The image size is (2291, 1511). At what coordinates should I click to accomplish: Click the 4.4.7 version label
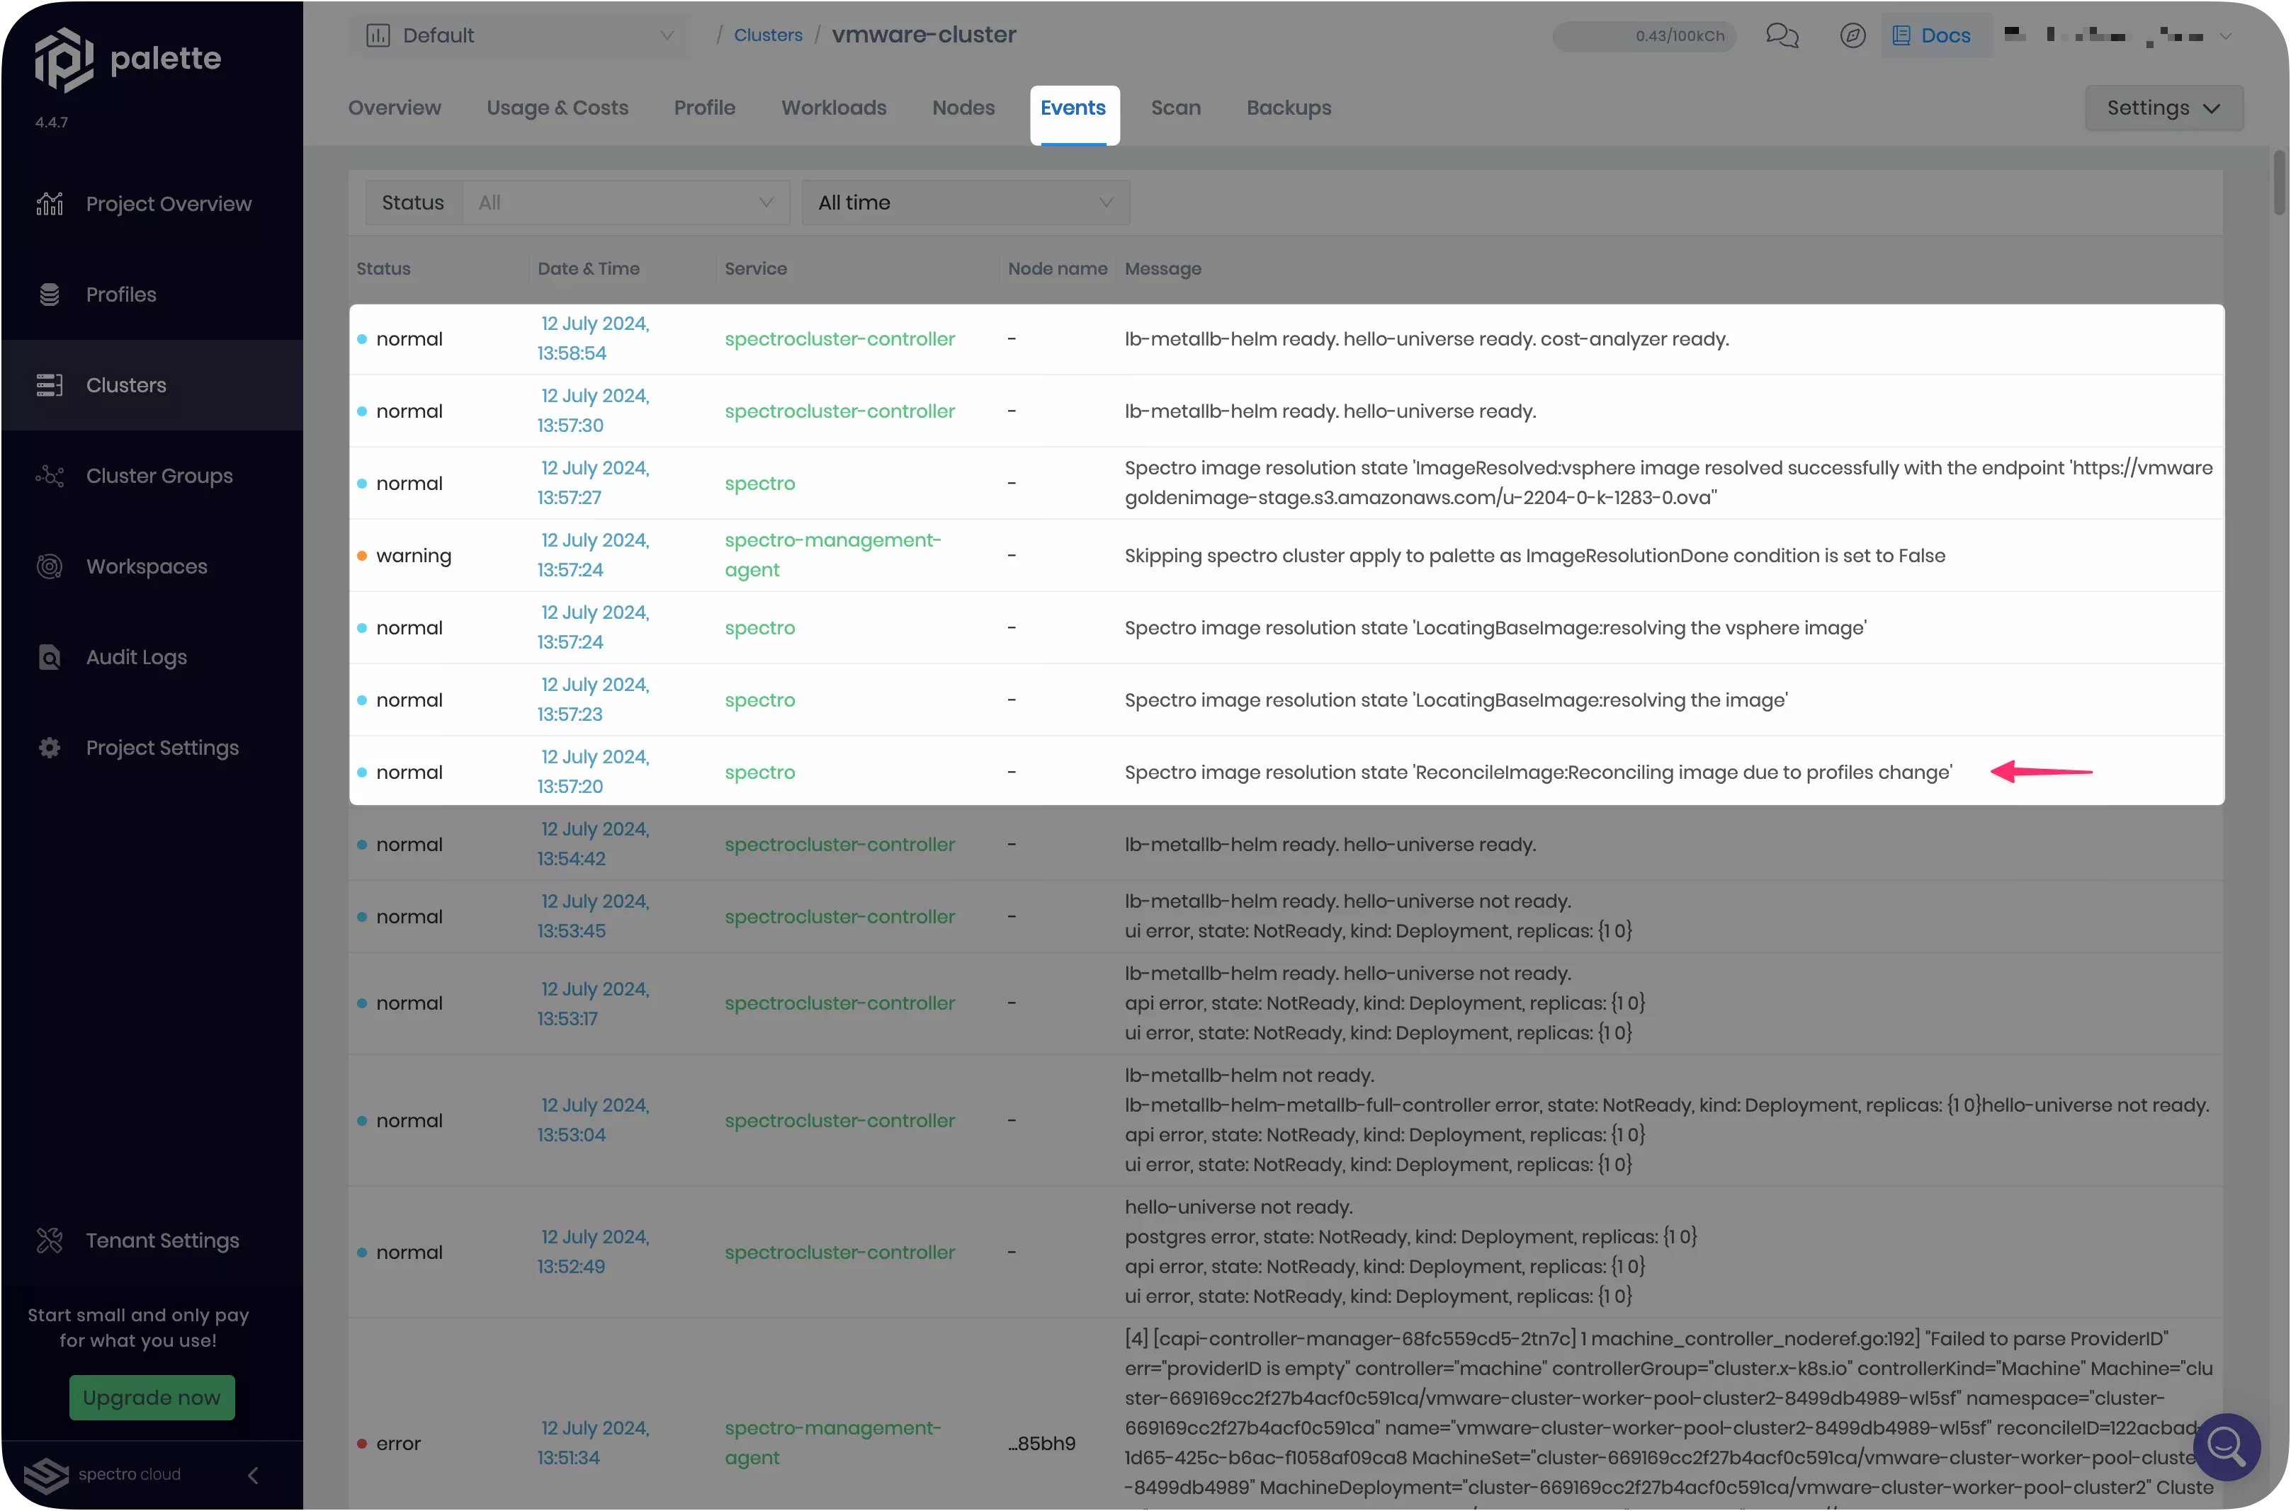coord(52,122)
